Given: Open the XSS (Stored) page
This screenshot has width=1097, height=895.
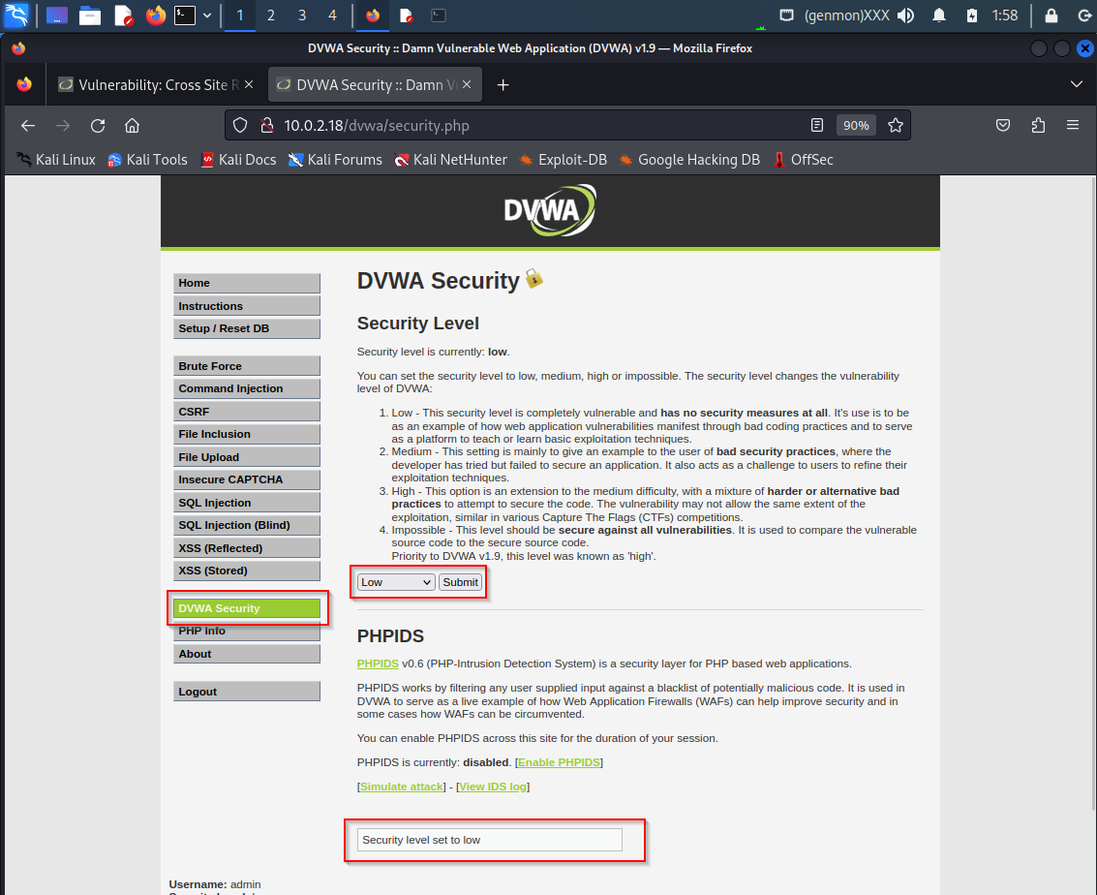Looking at the screenshot, I should click(x=246, y=571).
